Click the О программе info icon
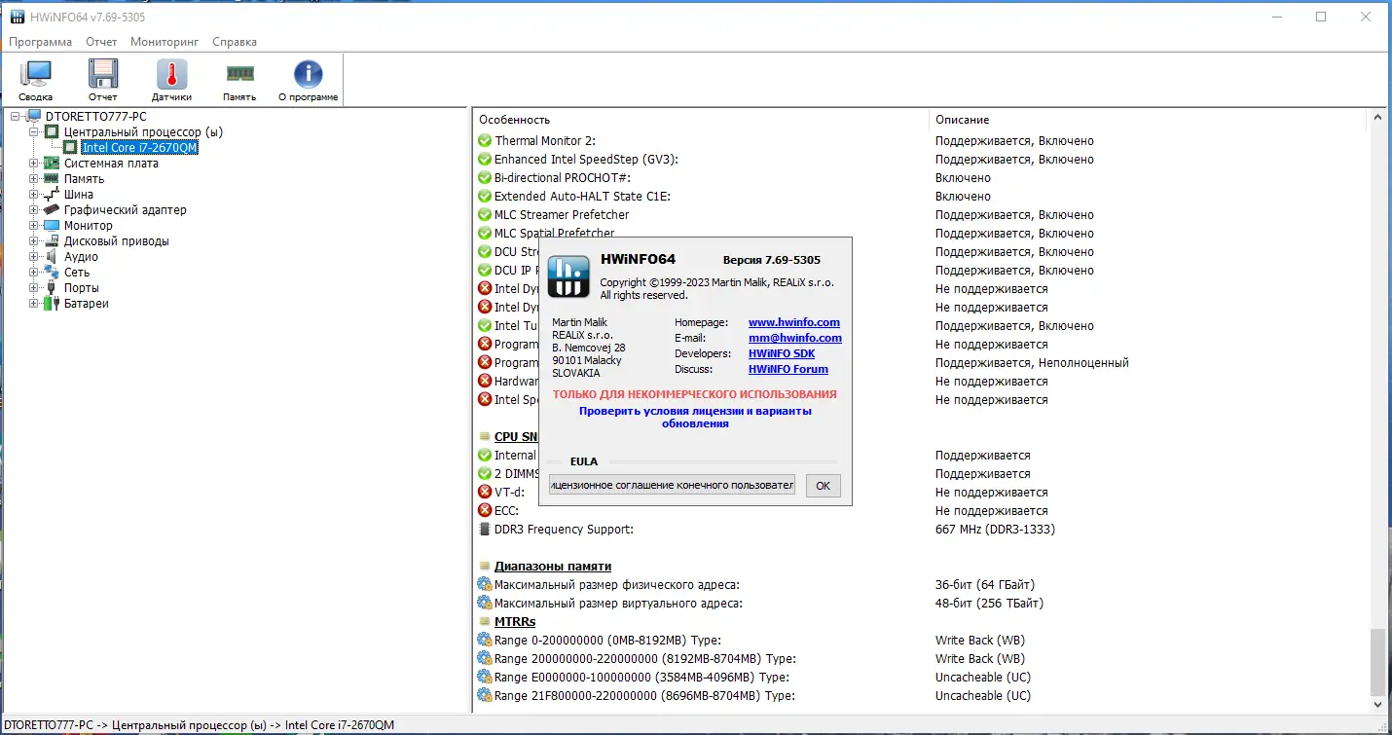The image size is (1392, 735). click(309, 80)
